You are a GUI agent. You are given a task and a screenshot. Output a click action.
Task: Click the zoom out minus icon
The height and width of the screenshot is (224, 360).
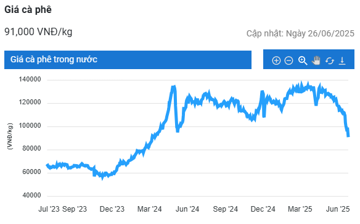pyautogui.click(x=288, y=60)
